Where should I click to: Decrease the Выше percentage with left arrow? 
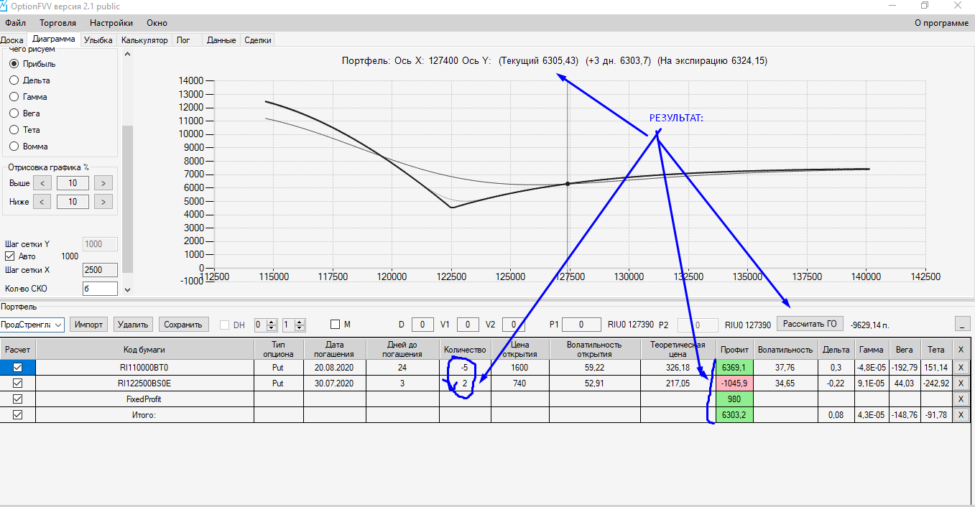click(x=42, y=183)
